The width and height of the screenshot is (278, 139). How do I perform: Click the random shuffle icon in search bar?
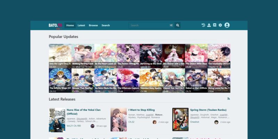click(171, 25)
